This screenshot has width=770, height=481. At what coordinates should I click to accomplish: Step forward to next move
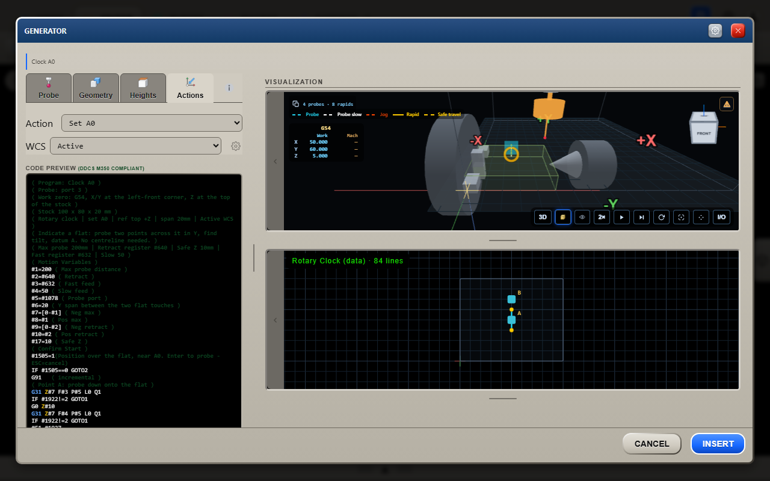click(x=641, y=217)
